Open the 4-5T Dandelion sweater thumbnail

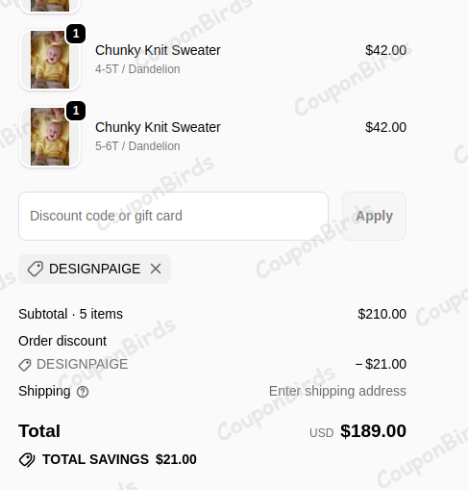(50, 60)
